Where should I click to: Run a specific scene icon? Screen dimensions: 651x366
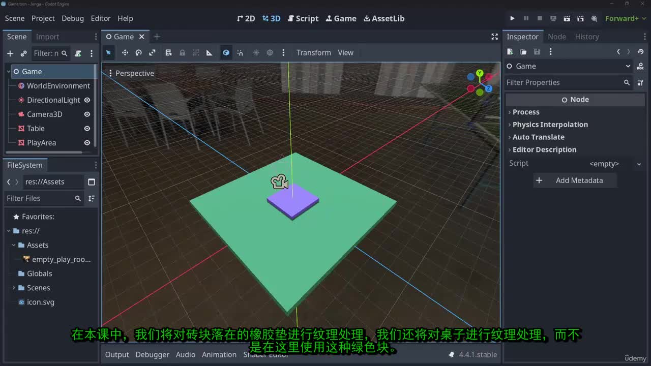pyautogui.click(x=581, y=18)
